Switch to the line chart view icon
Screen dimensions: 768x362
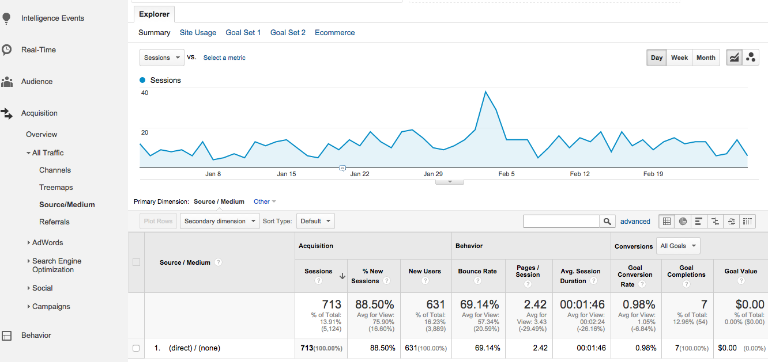click(734, 58)
